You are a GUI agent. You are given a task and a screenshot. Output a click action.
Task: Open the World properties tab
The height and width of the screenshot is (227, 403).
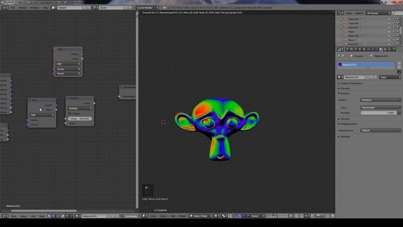pos(360,49)
